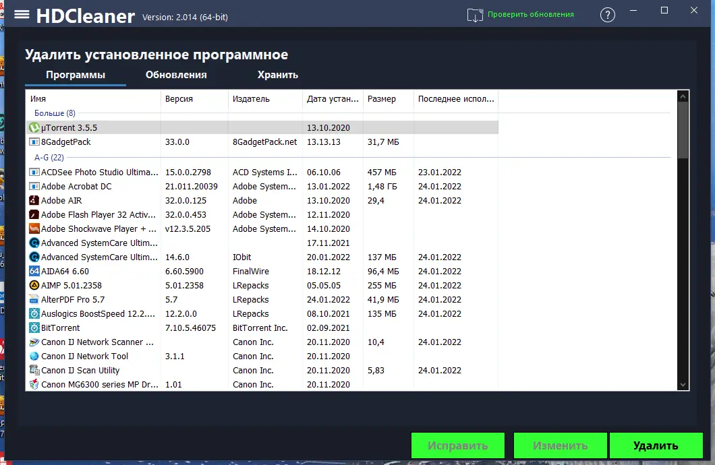The width and height of the screenshot is (715, 465).
Task: Click the AIDA64 6.60 program icon
Action: pos(34,271)
